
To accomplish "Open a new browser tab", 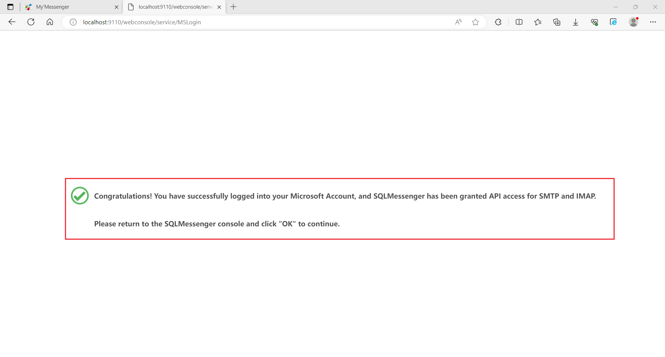I will click(x=233, y=7).
